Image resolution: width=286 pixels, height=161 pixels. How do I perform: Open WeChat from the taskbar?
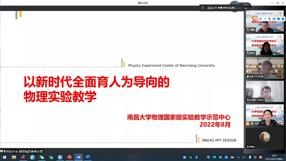click(x=42, y=157)
